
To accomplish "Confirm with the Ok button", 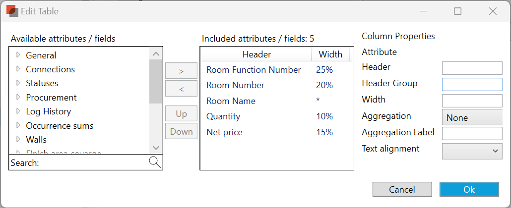I will tap(469, 189).
